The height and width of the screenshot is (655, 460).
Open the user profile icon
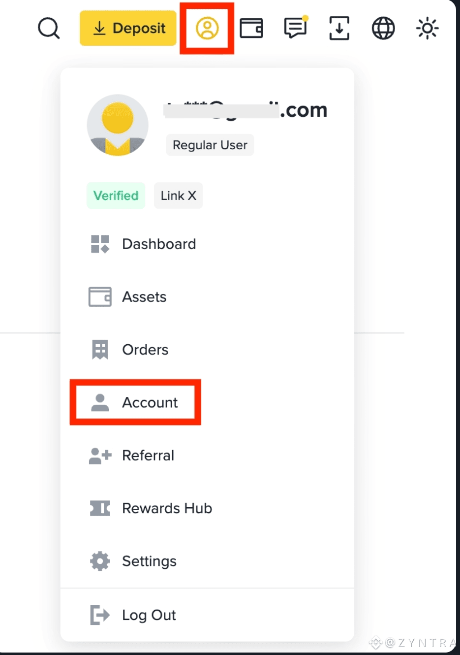tap(207, 28)
